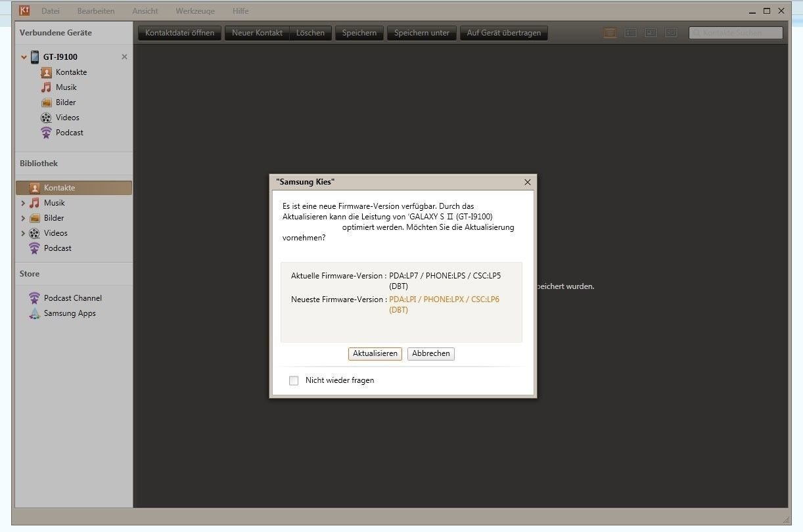803x532 pixels.
Task: Focus the Kontakte suchen search field
Action: point(736,32)
